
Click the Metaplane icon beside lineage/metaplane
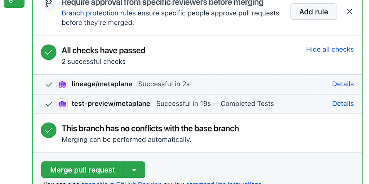(x=62, y=85)
